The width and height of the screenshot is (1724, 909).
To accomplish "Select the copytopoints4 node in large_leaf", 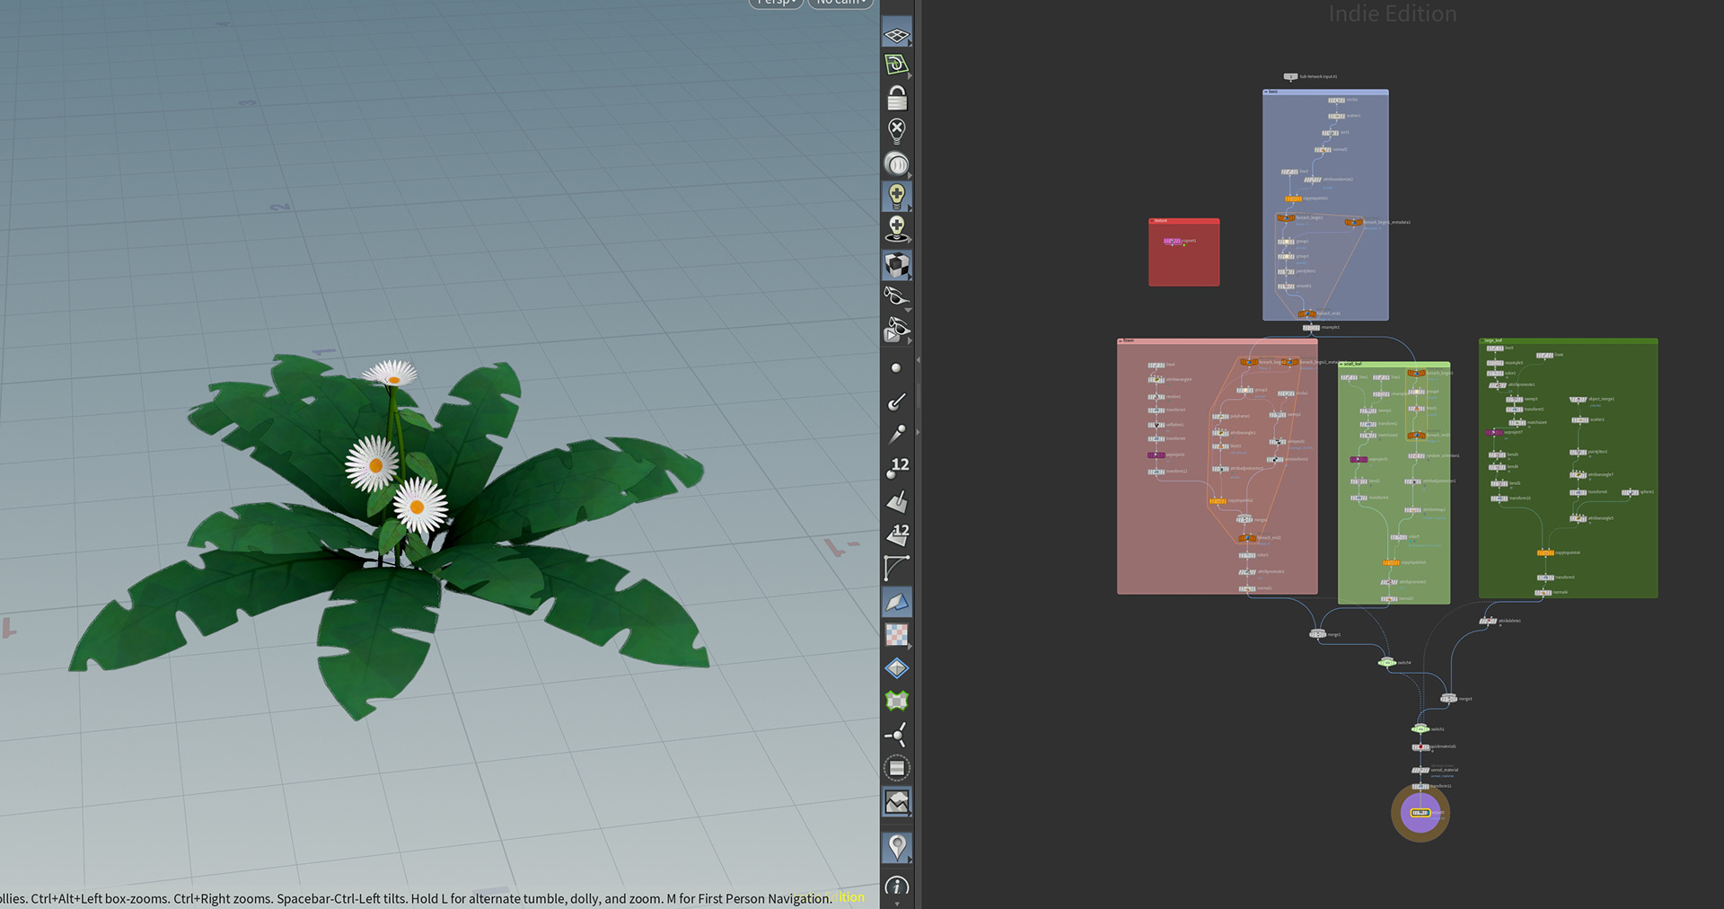I will point(1545,552).
